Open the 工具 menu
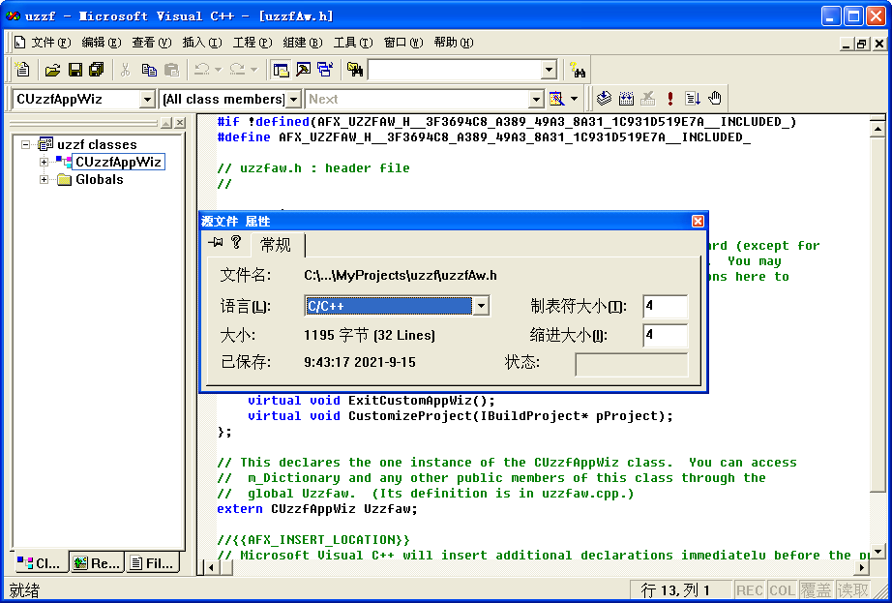 coord(353,43)
